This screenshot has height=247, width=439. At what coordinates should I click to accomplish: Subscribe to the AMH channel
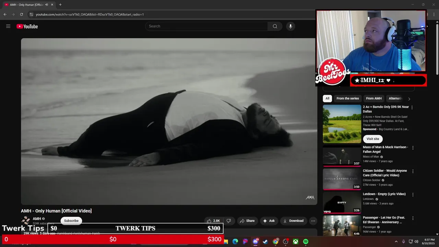coord(71,221)
